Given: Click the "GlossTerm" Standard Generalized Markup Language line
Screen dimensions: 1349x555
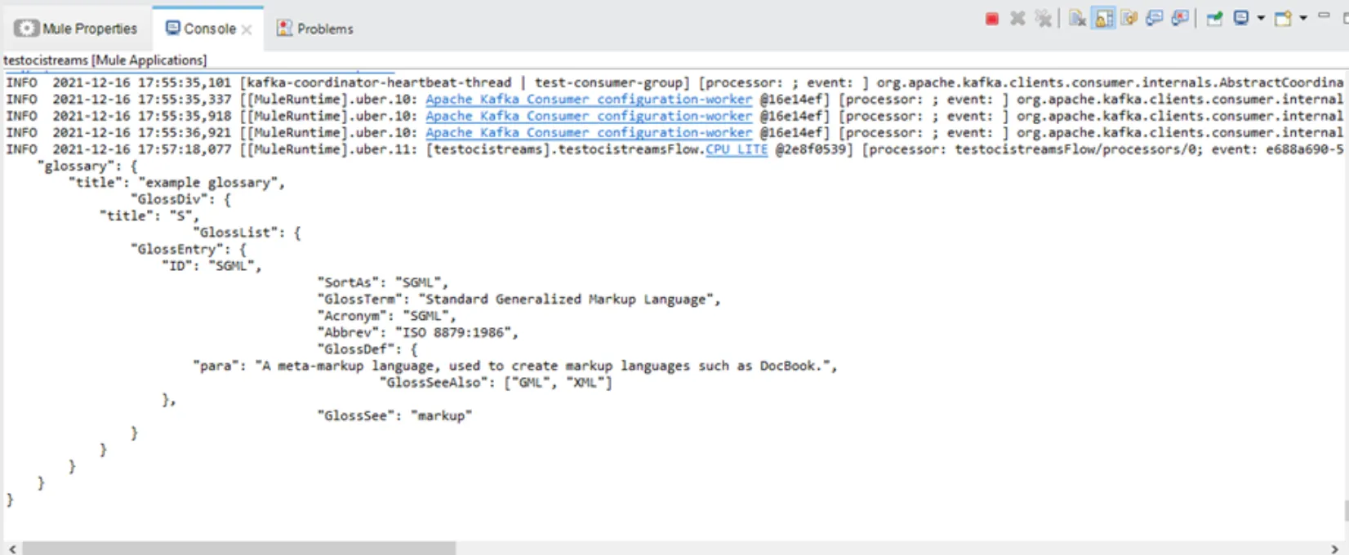Looking at the screenshot, I should (x=519, y=300).
